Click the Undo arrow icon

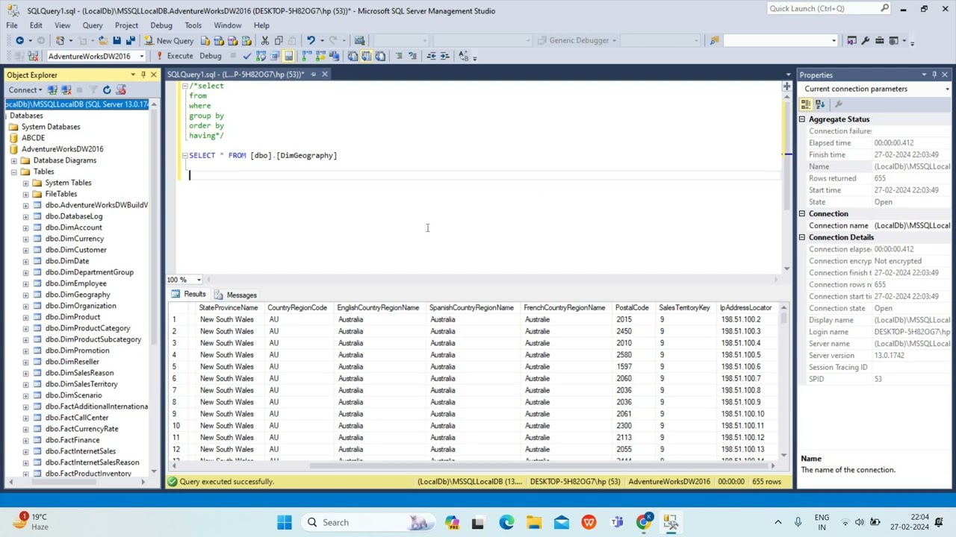coord(311,40)
